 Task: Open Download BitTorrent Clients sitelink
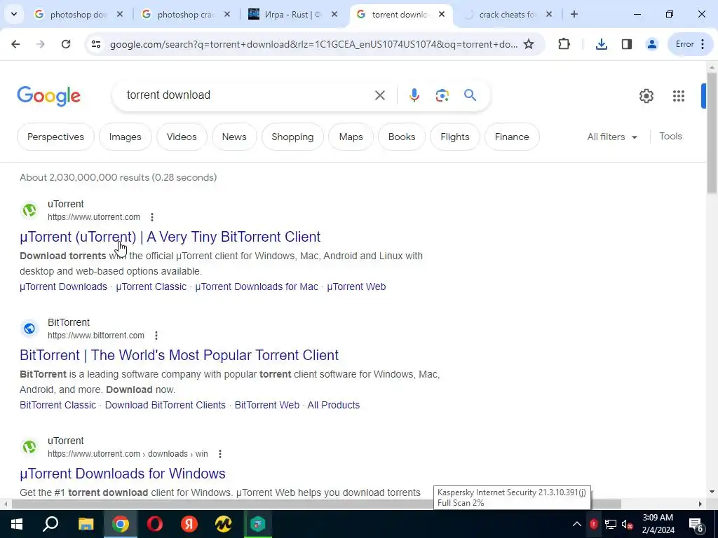(x=165, y=406)
